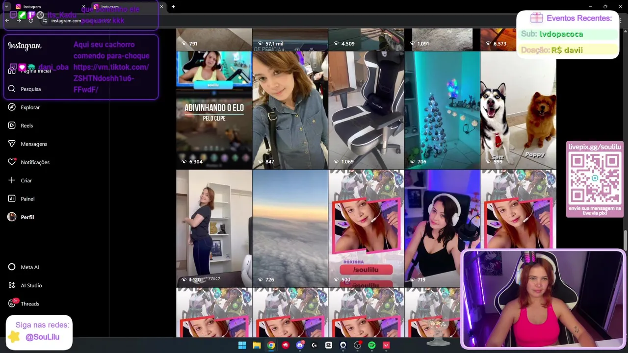Viewport: 628px width, 353px height.
Task: Select AI Studio label in sidebar
Action: (31, 285)
